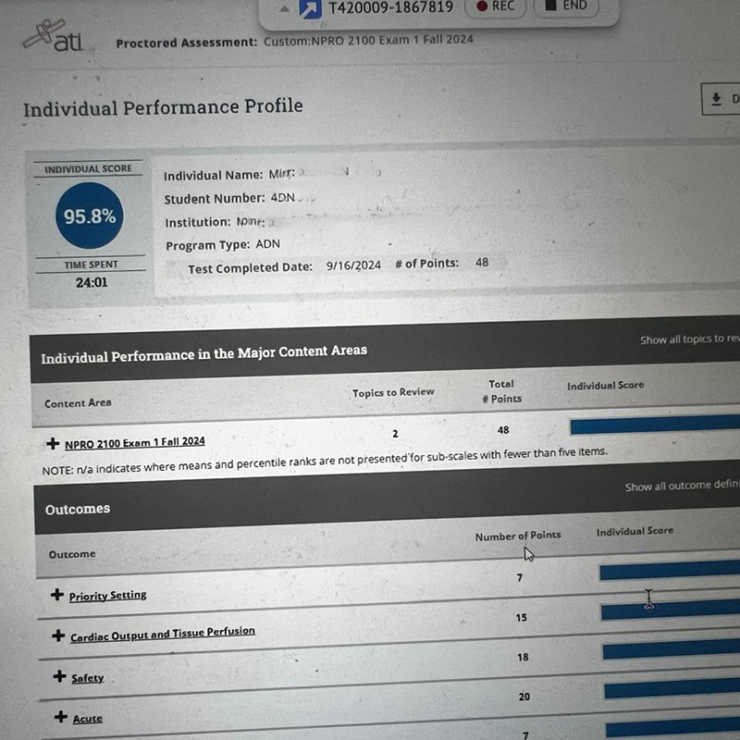Click Show all topics to review
Viewport: 740px width, 740px height.
pyautogui.click(x=689, y=339)
